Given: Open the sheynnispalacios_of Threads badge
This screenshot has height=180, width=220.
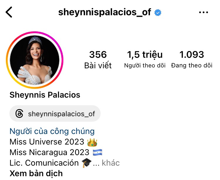Looking at the screenshot, I should point(55,113).
